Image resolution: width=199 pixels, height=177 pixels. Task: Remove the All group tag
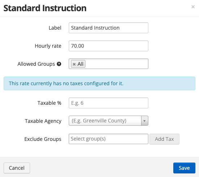[x=74, y=64]
